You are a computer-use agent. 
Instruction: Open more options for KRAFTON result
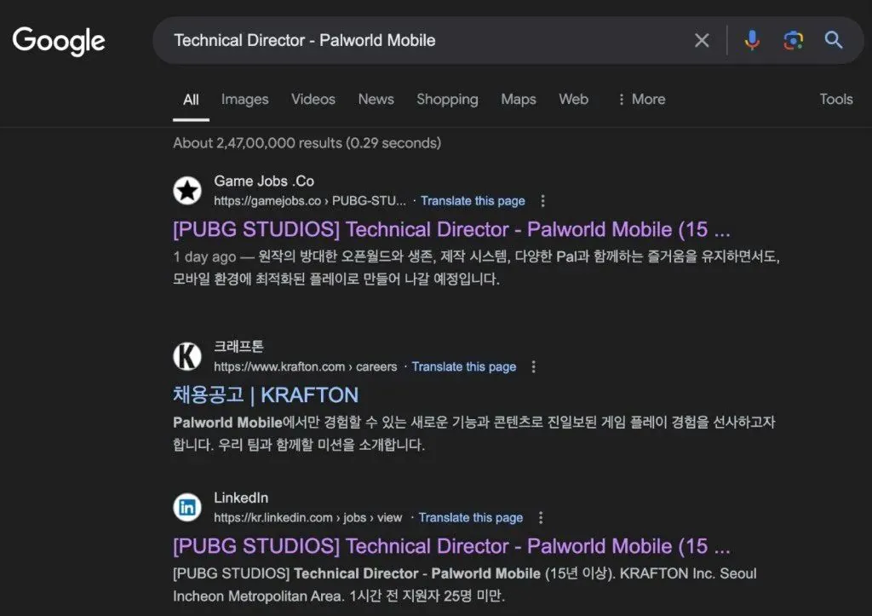(533, 366)
